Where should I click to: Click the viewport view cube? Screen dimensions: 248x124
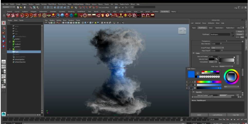click(x=182, y=31)
